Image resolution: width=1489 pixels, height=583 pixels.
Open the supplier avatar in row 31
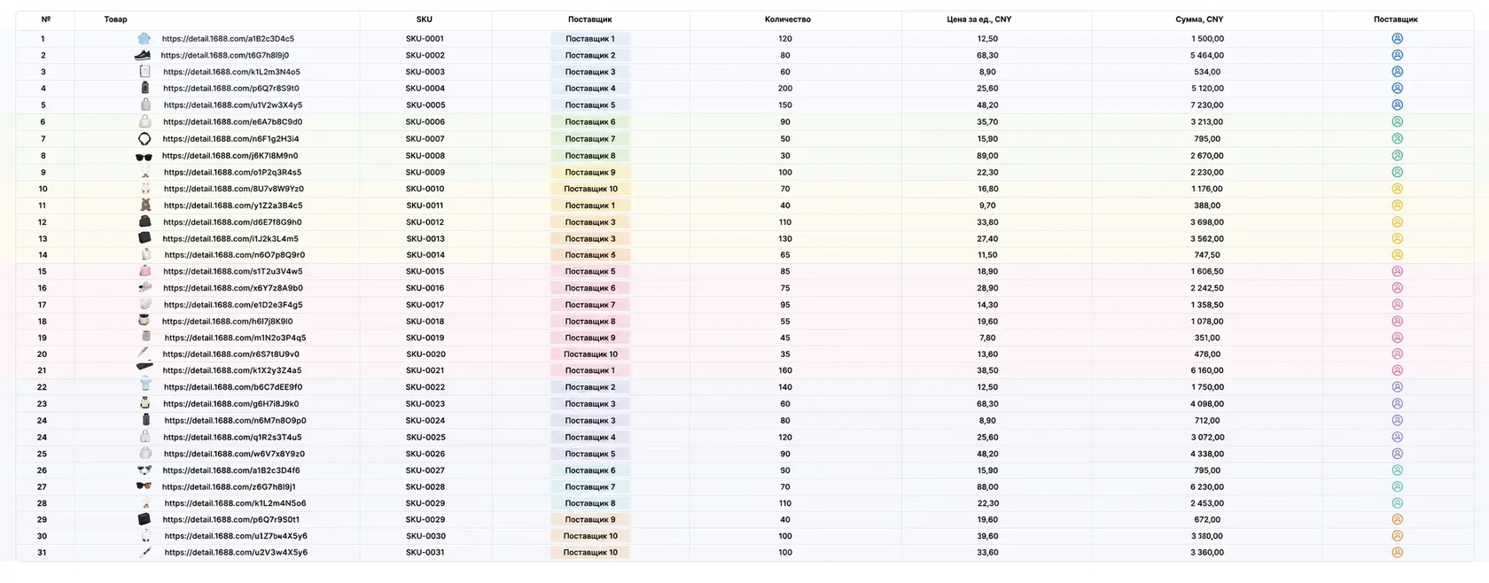(x=1397, y=553)
